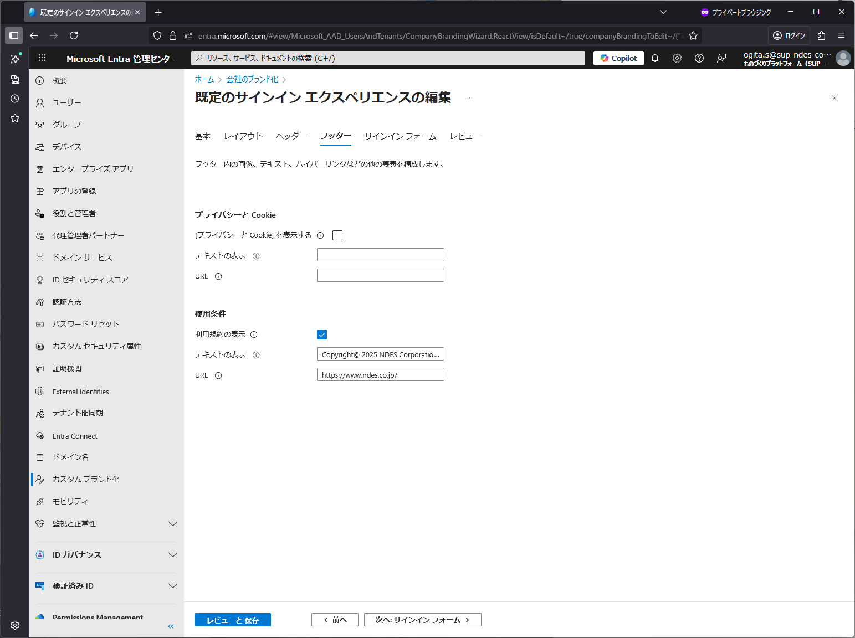Viewport: 855px width, 638px height.
Task: Open the settings gear in Entra header
Action: click(677, 58)
